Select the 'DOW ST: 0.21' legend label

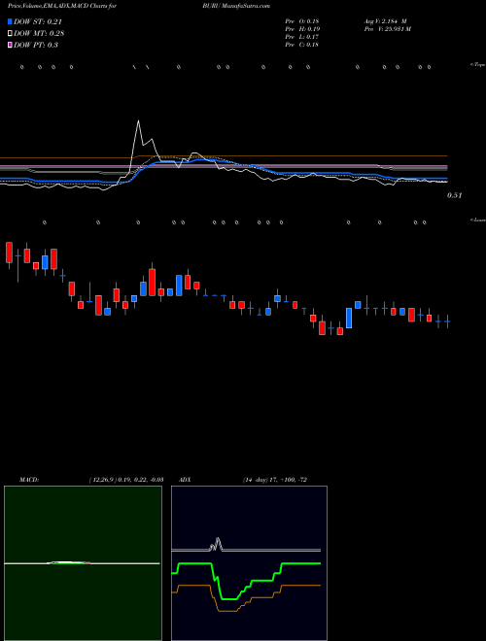coord(38,22)
